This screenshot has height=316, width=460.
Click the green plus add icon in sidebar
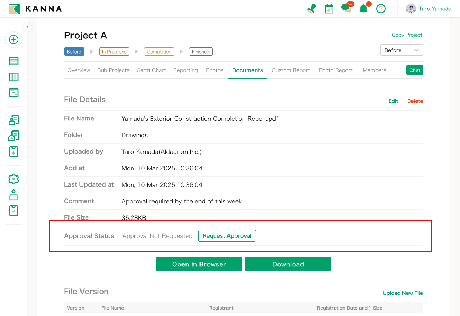coord(14,40)
